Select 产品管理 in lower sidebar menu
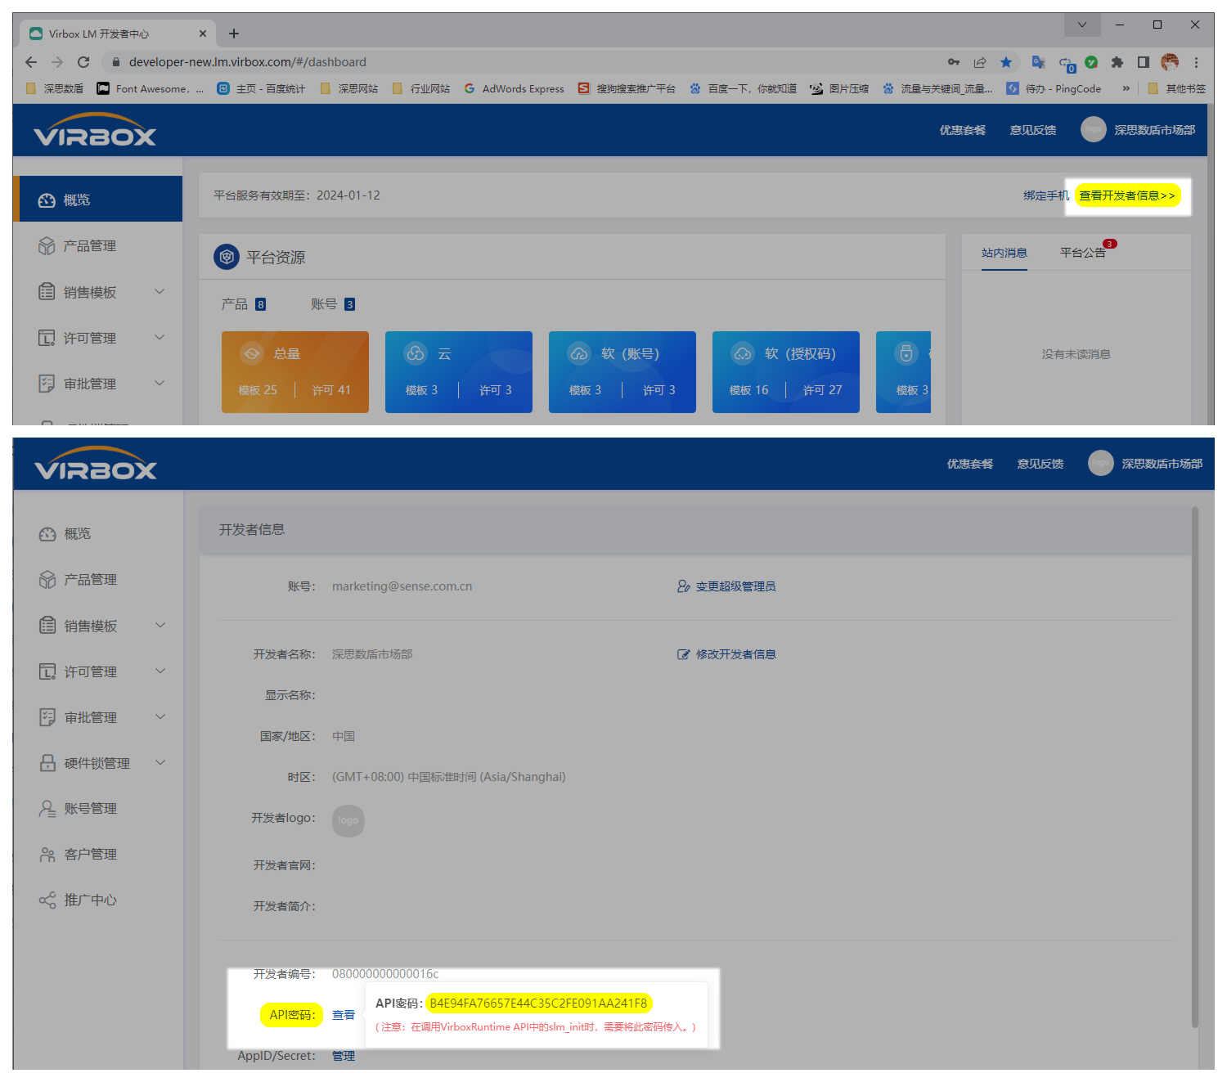This screenshot has height=1082, width=1227. point(98,580)
